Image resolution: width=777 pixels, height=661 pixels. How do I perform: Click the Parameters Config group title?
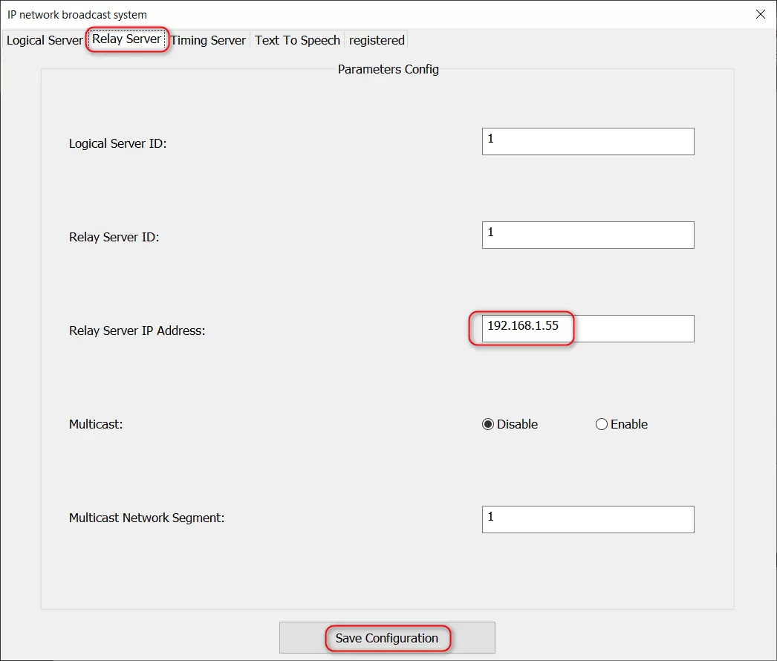pyautogui.click(x=388, y=69)
